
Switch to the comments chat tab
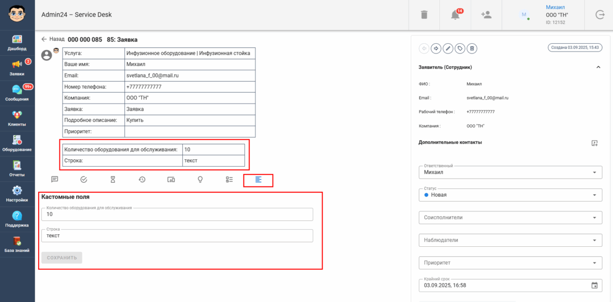54,179
